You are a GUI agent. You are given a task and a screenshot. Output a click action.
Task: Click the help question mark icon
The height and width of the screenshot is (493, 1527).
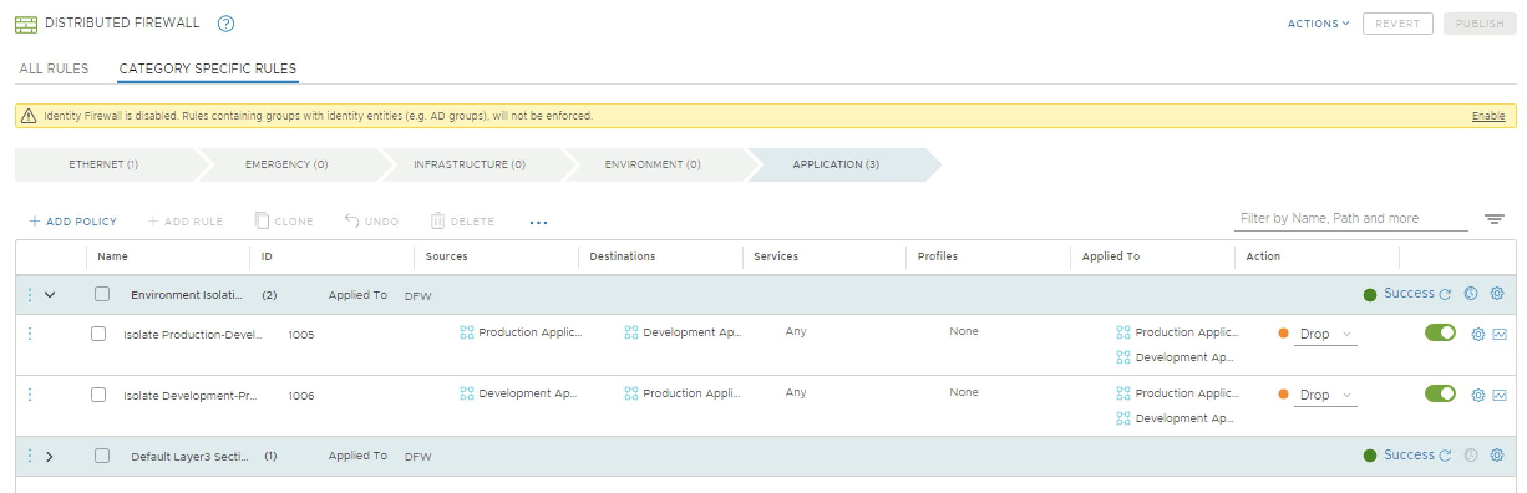tap(225, 24)
